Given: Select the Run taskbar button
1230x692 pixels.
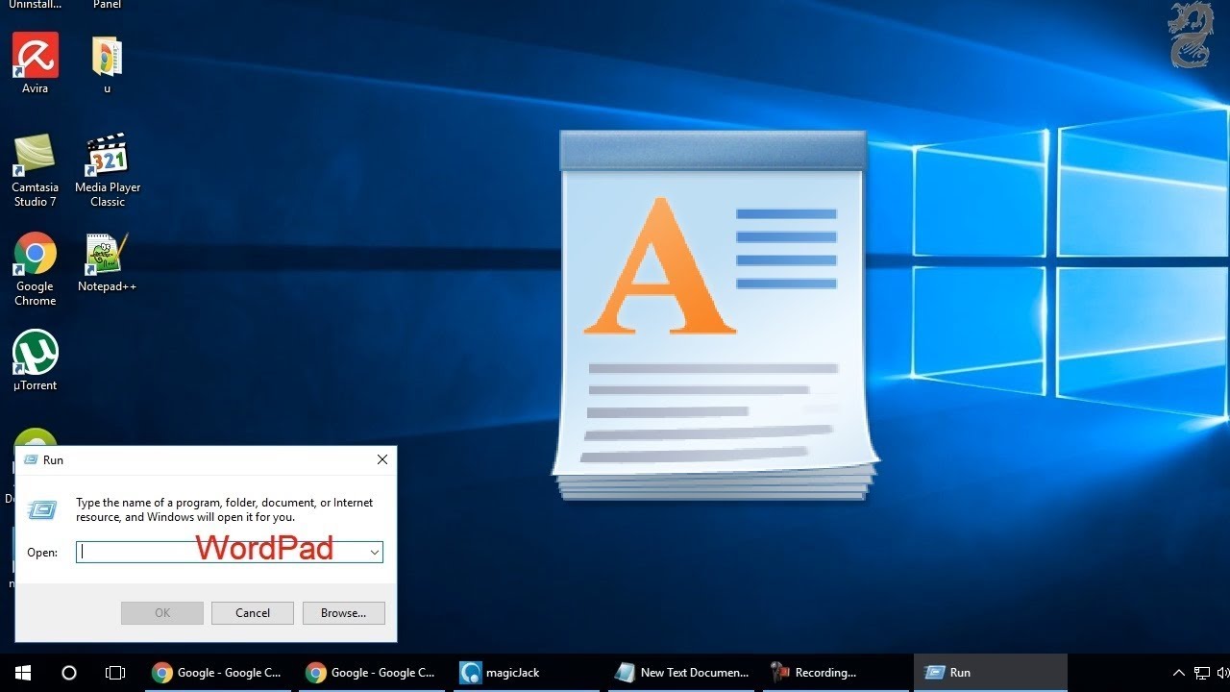Looking at the screenshot, I should pos(991,673).
